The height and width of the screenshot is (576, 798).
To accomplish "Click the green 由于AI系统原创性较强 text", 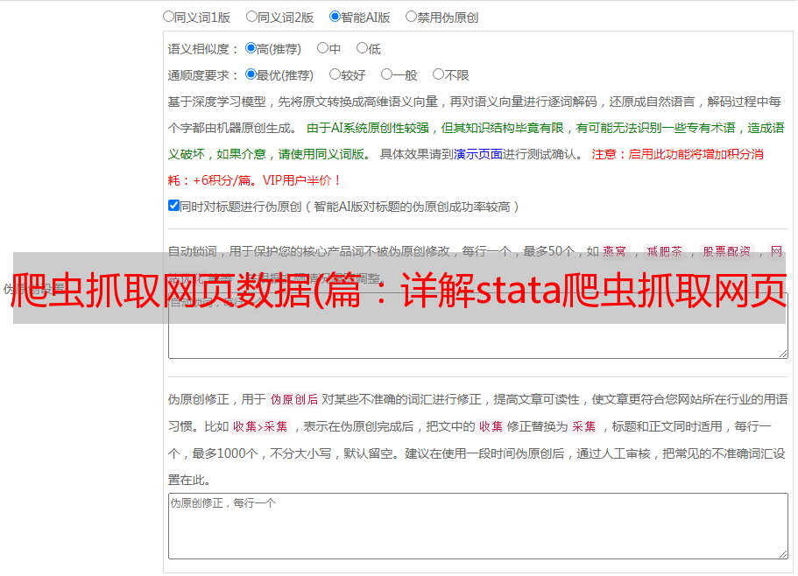I will point(368,128).
